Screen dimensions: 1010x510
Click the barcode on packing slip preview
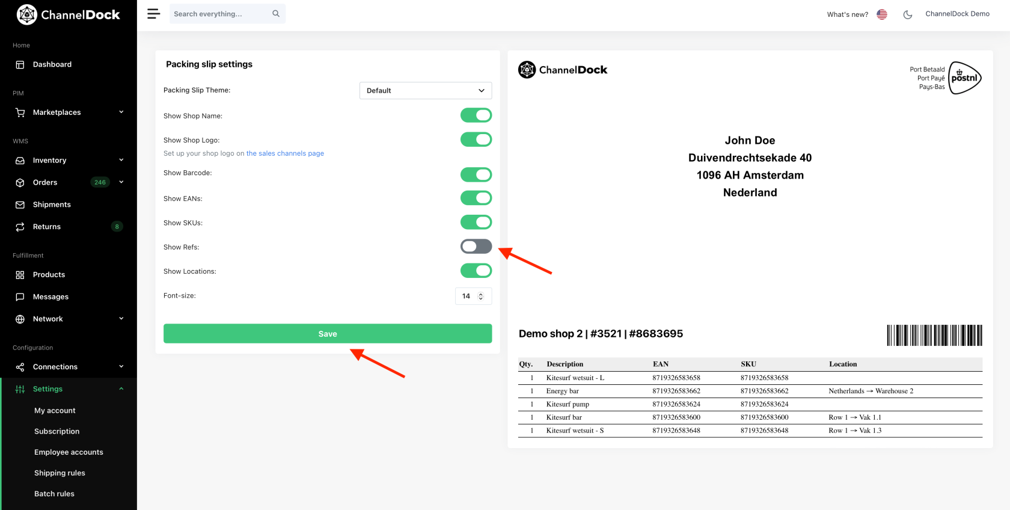coord(935,335)
